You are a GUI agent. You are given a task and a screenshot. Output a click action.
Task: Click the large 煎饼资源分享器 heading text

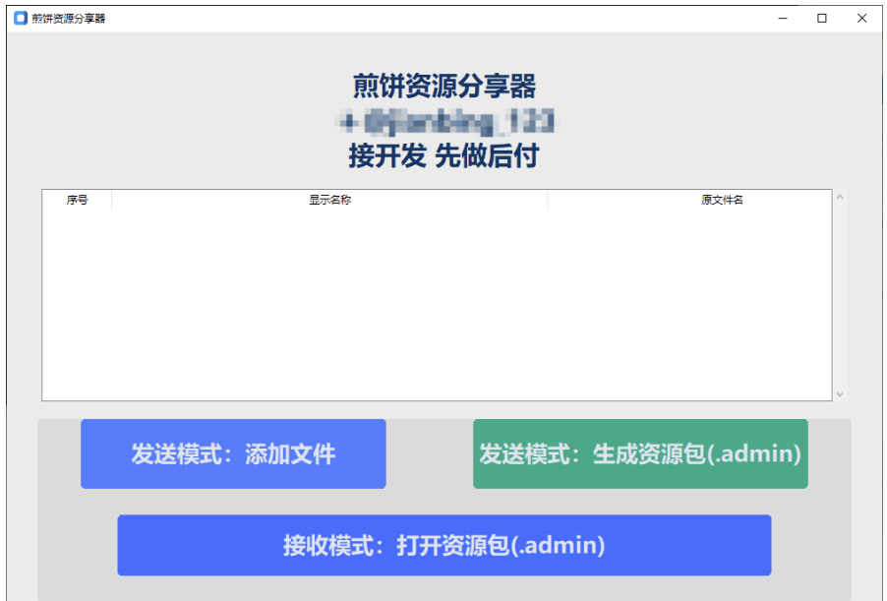coord(443,87)
